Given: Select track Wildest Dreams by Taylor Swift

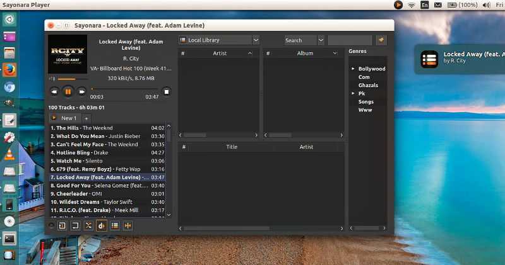Looking at the screenshot, I should click(x=107, y=202).
